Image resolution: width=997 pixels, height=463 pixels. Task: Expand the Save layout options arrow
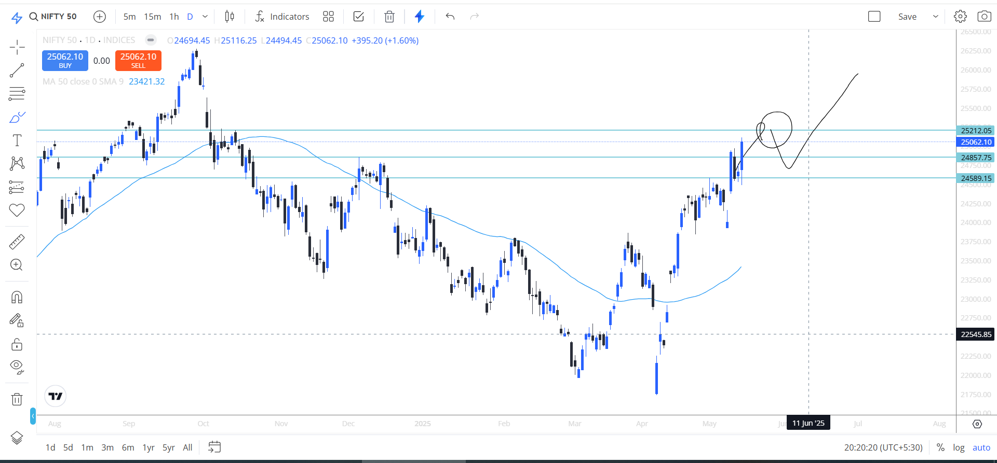[936, 17]
